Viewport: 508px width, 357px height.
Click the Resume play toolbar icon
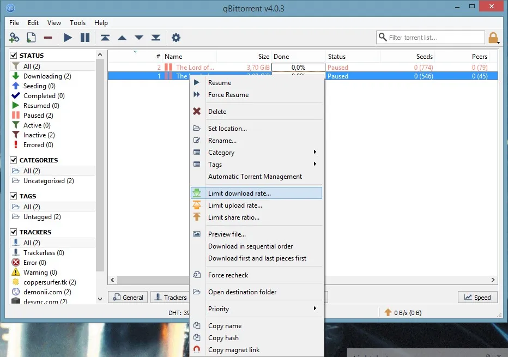click(68, 38)
